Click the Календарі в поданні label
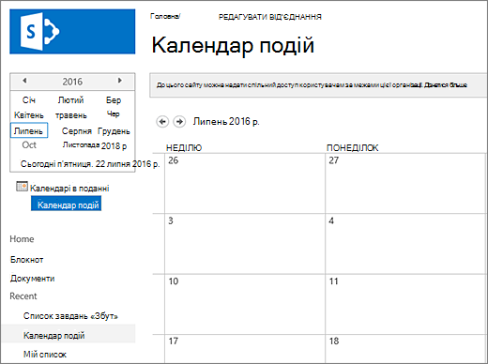This screenshot has width=488, height=364. pos(69,189)
